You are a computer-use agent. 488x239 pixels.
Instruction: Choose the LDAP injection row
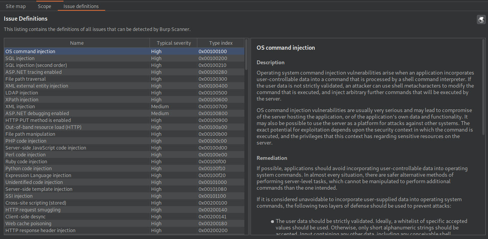click(124, 93)
